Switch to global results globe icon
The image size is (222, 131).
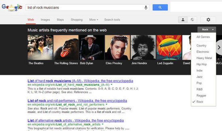pos(192,20)
